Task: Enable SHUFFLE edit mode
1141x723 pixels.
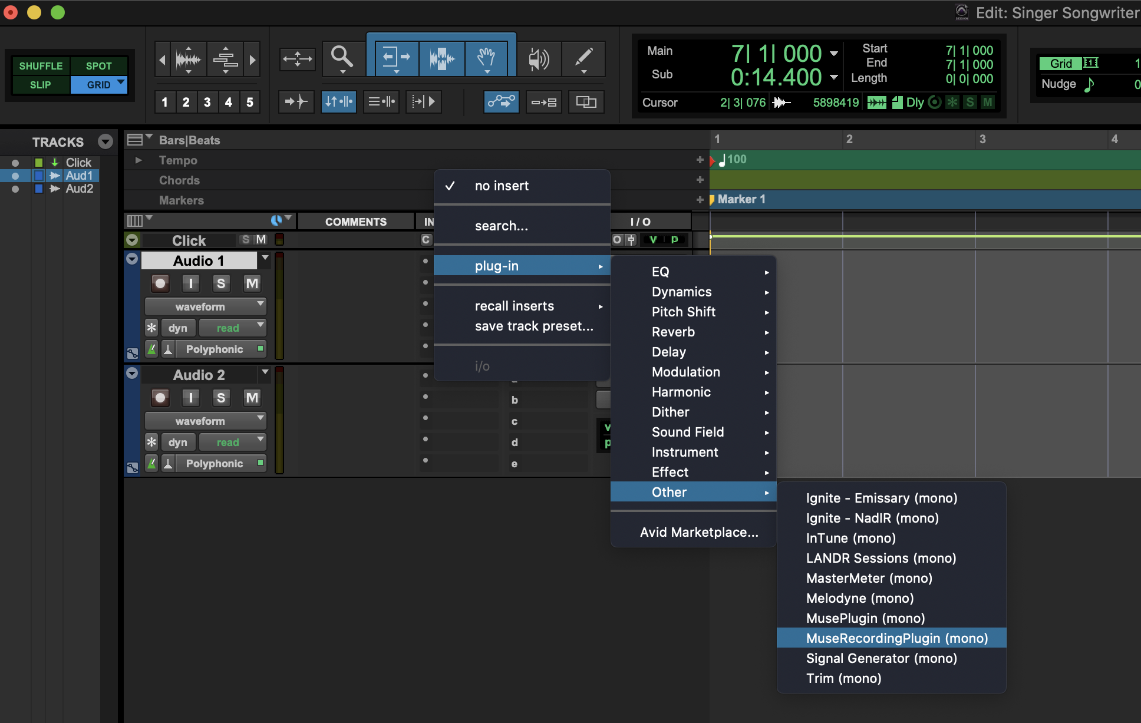Action: (x=40, y=65)
